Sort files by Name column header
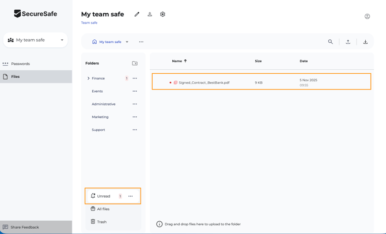386x234 pixels. click(x=179, y=61)
